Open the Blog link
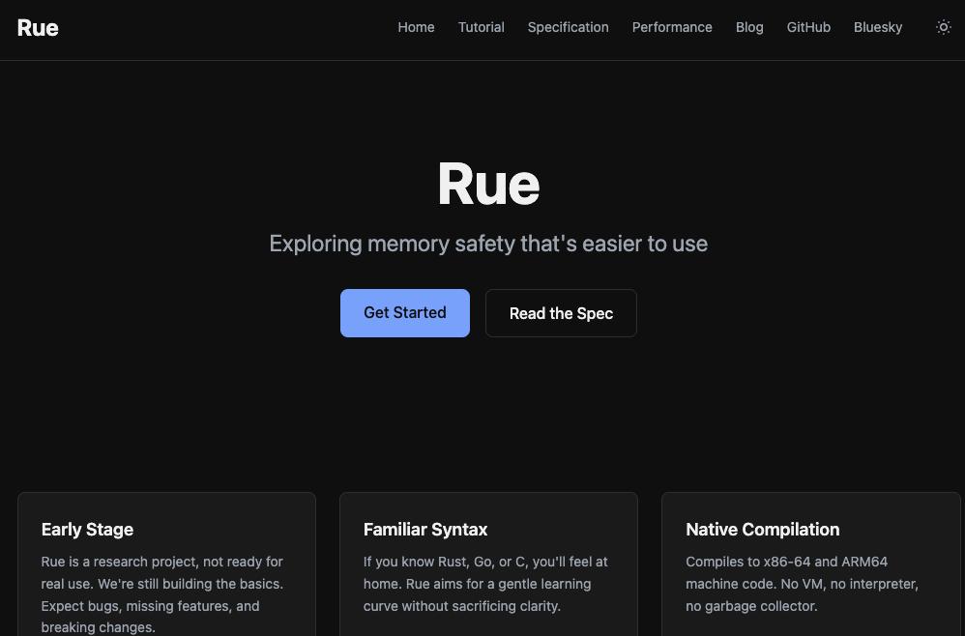This screenshot has width=965, height=636. tap(749, 27)
